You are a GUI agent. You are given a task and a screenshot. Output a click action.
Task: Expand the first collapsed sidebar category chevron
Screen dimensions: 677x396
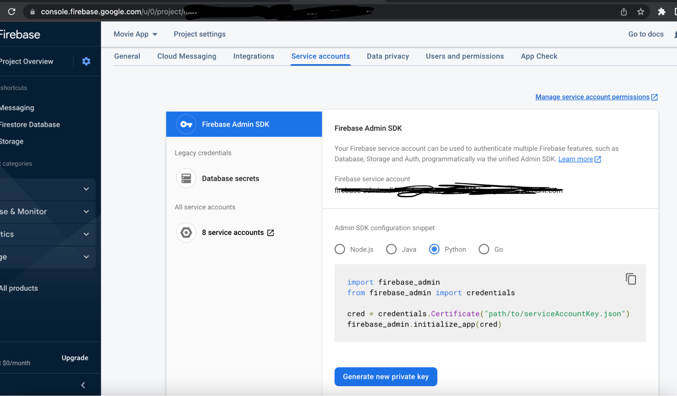point(86,189)
